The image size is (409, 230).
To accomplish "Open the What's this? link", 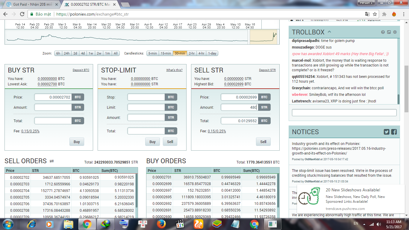I will coord(174,70).
